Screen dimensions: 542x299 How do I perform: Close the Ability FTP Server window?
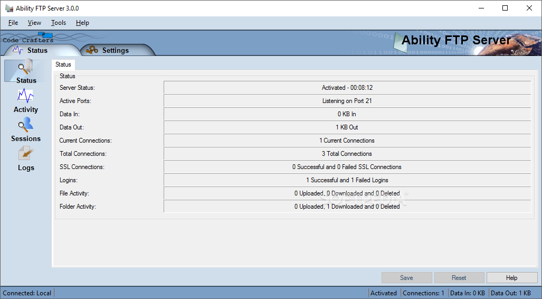pyautogui.click(x=529, y=8)
